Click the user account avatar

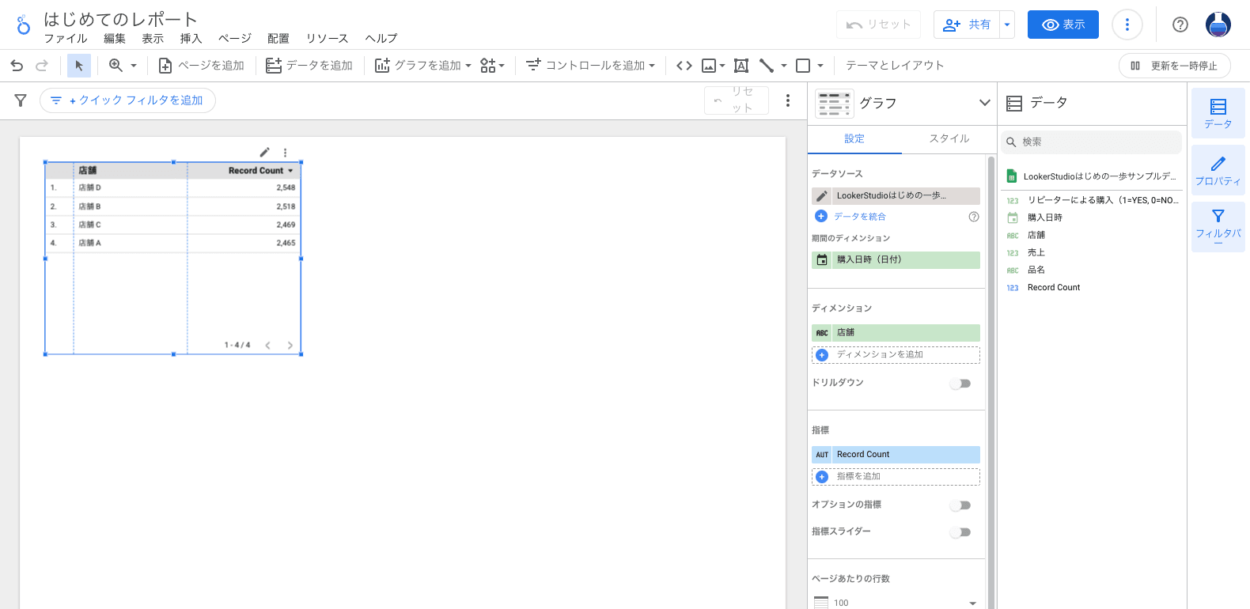point(1218,25)
